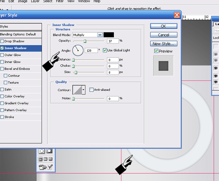The width and height of the screenshot is (219, 181).
Task: Click the style preview thumbnail
Action: pos(164,65)
